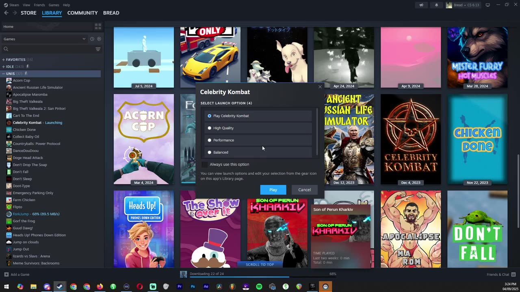520x292 pixels.
Task: Open Spotify from the taskbar
Action: point(259,287)
